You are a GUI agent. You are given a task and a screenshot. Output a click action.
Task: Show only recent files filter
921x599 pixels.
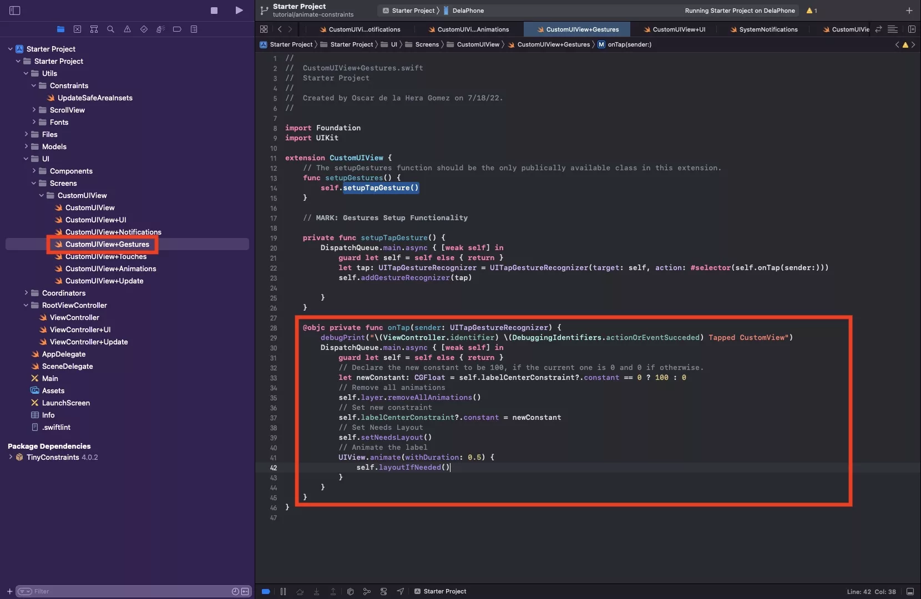coord(235,592)
